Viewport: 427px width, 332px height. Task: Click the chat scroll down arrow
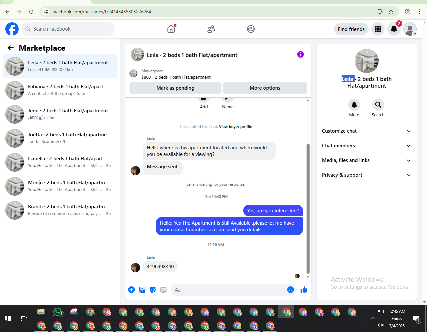tap(308, 276)
